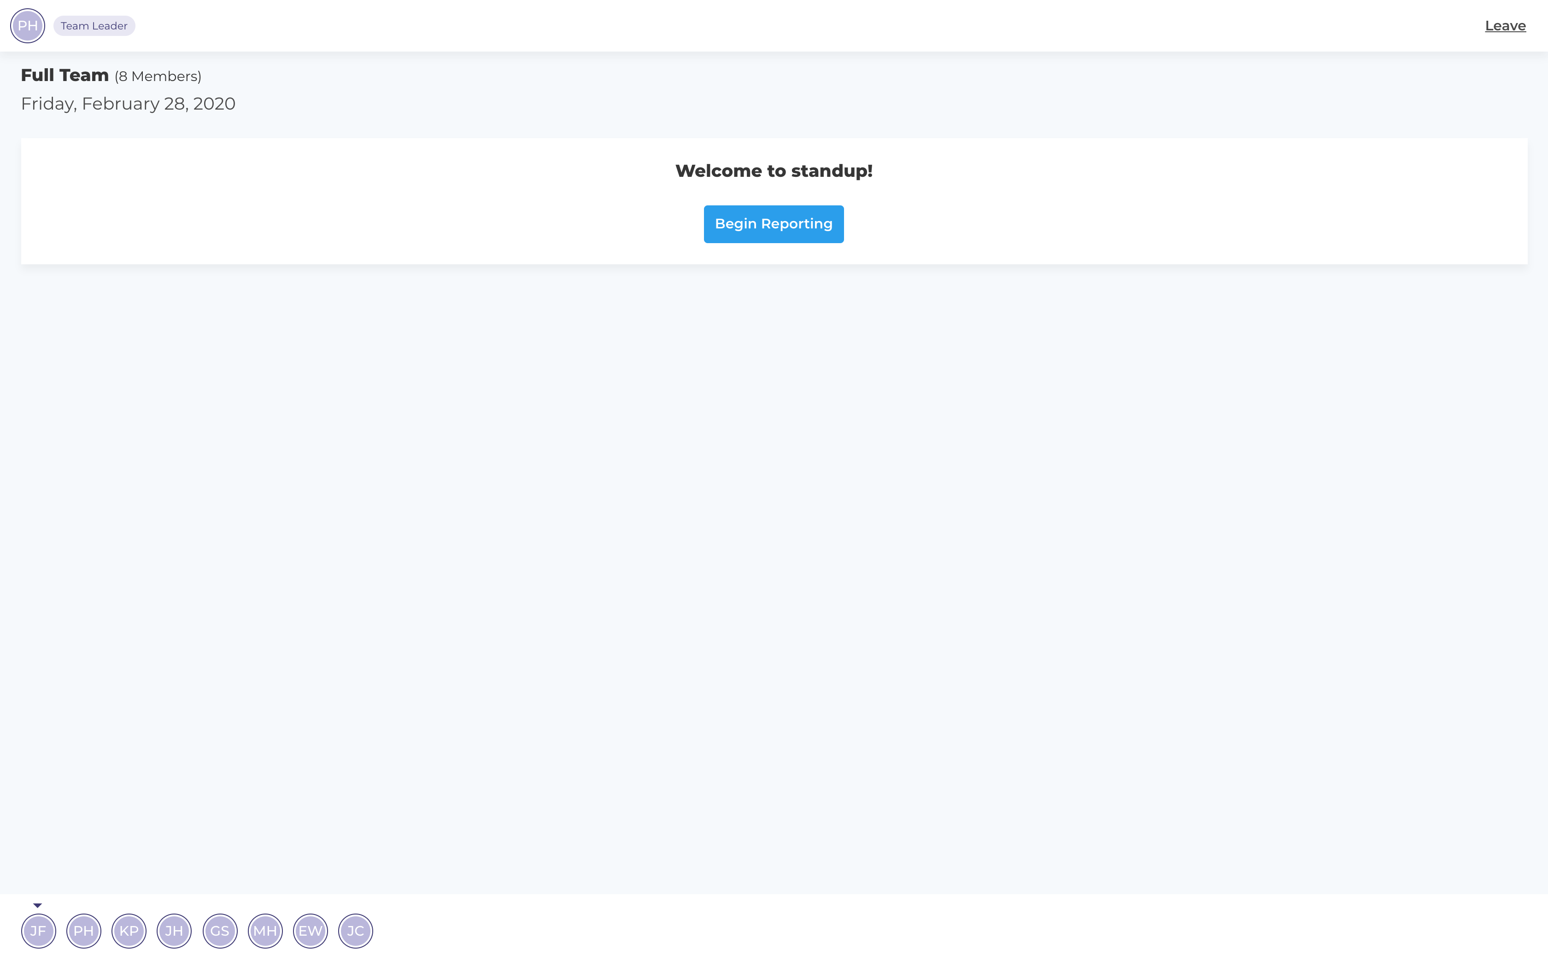
Task: Pick the JC member avatar
Action: point(356,931)
